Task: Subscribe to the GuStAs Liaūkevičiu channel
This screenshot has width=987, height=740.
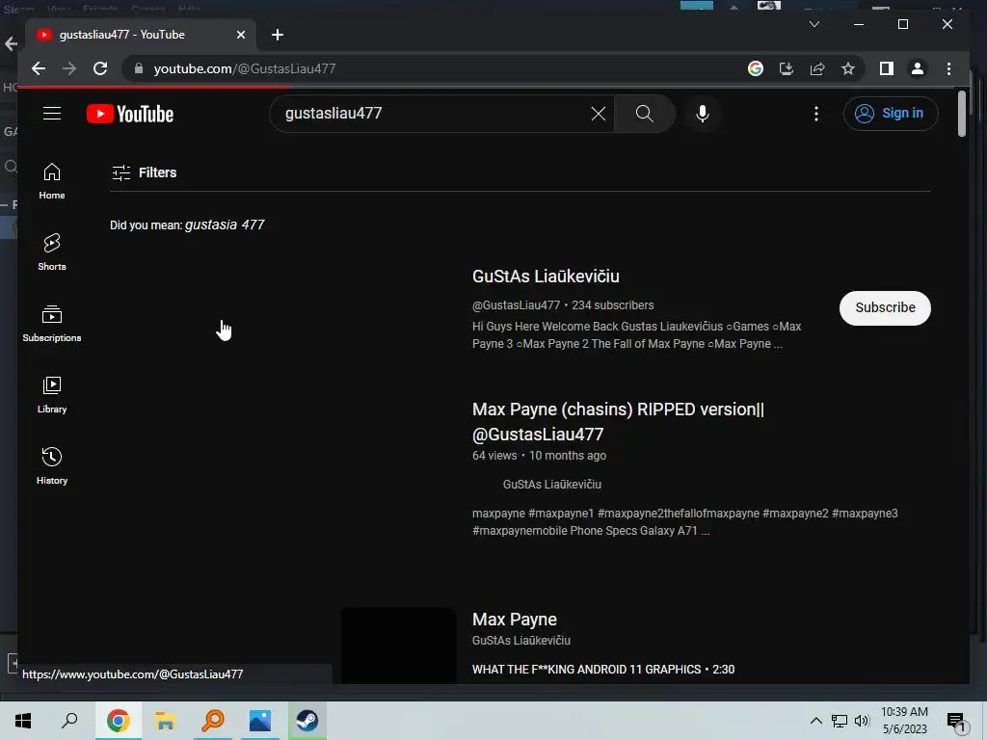Action: click(x=885, y=307)
